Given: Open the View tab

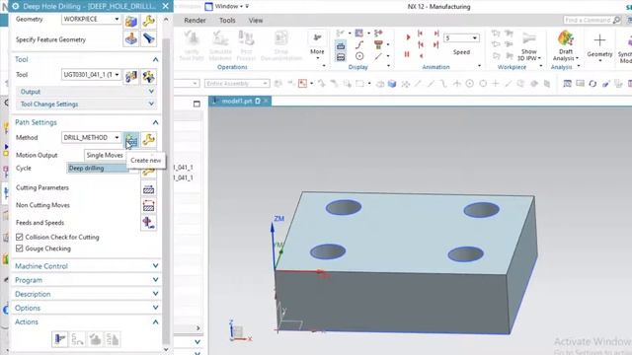Looking at the screenshot, I should [255, 20].
